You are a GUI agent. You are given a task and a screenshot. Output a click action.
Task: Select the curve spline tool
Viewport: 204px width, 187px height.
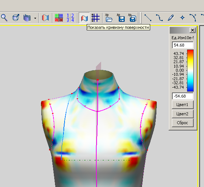[159, 18]
